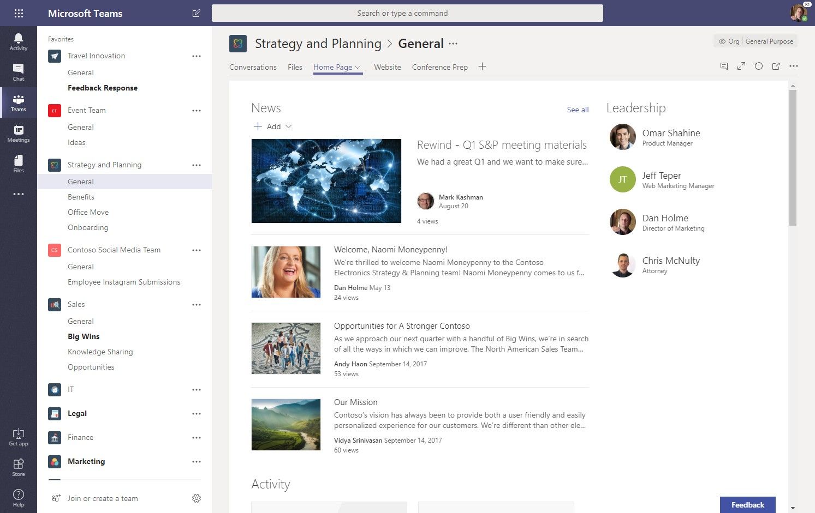
Task: Open the tab in a browser pop-out
Action: click(776, 66)
